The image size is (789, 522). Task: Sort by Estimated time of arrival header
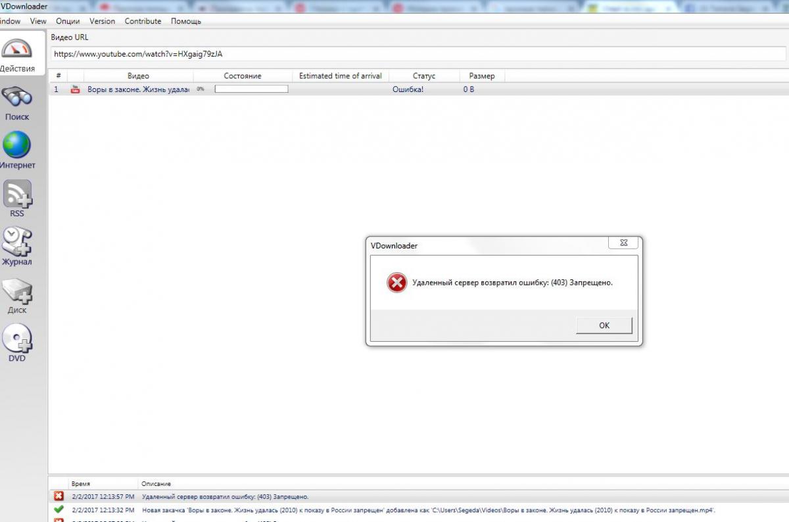tap(340, 76)
